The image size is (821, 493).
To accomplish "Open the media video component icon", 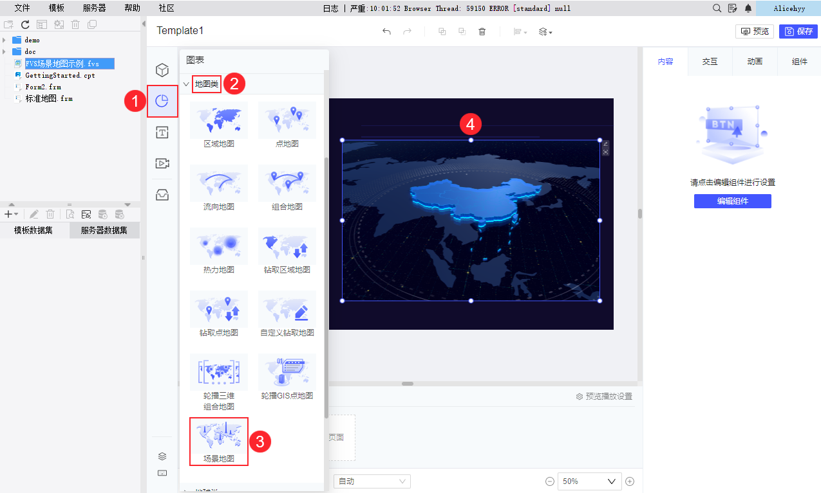I will (162, 163).
